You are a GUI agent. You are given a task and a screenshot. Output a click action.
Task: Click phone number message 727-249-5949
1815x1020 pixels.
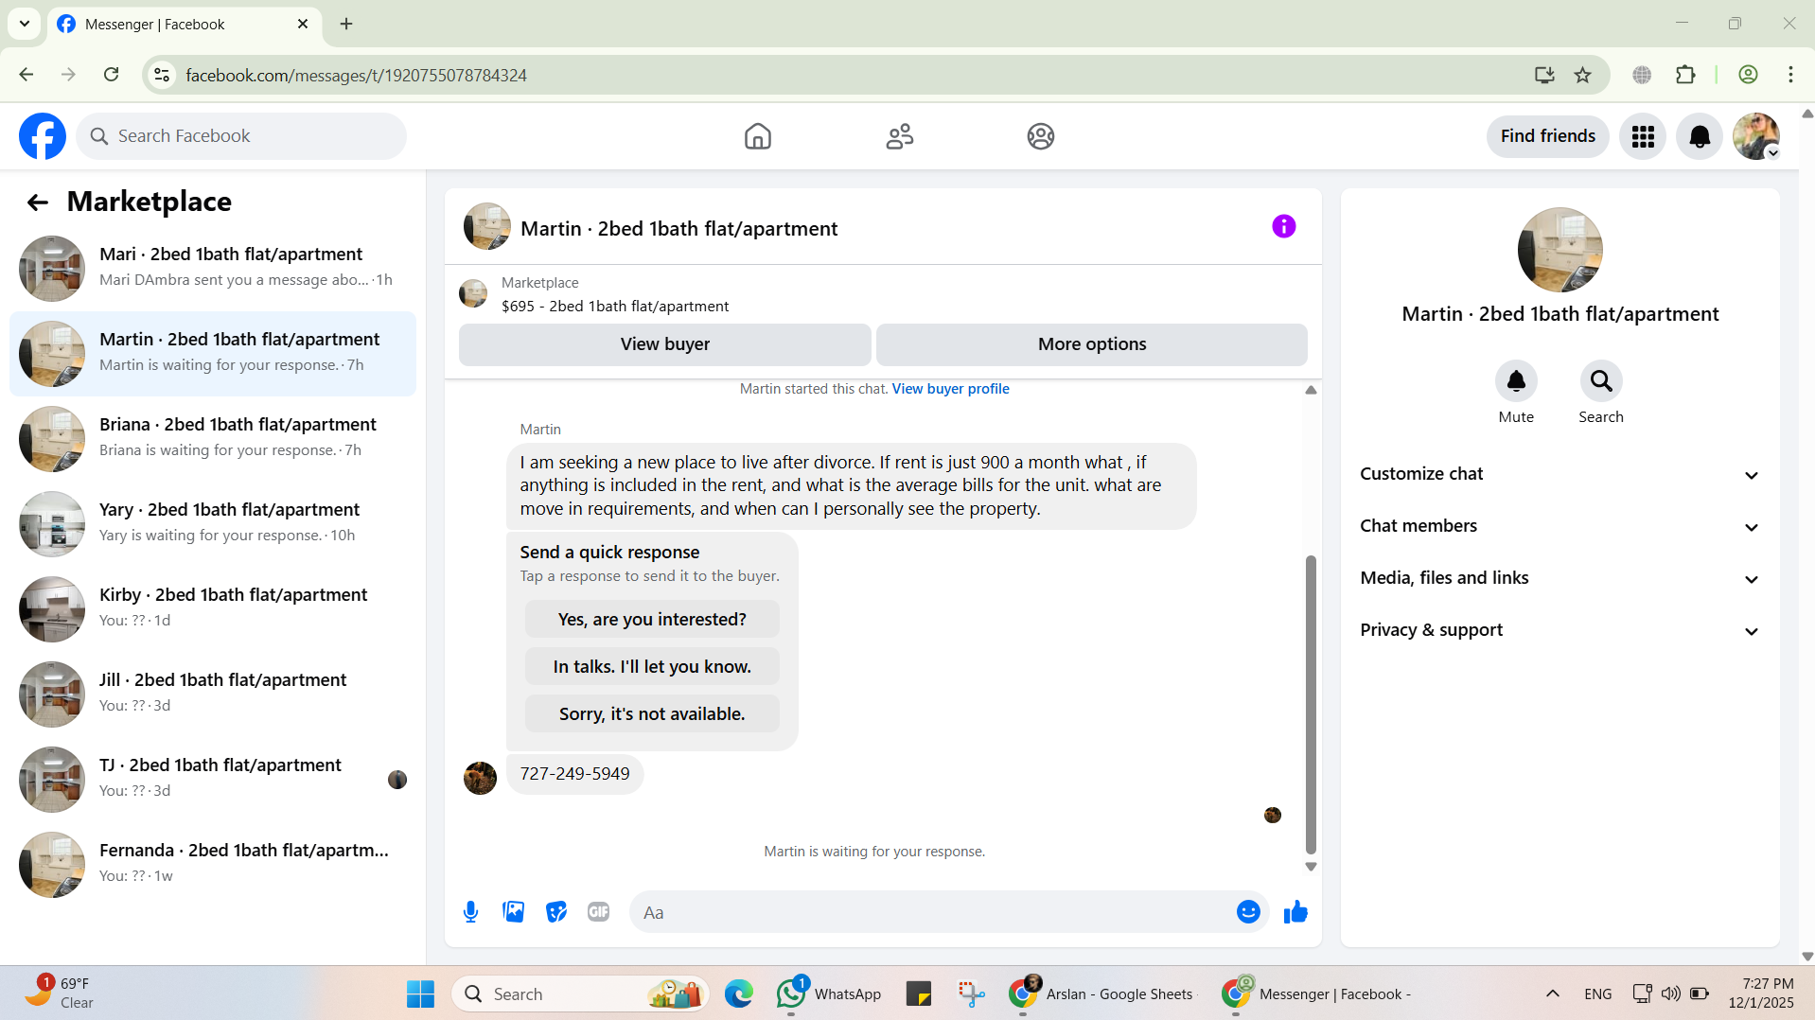(x=574, y=774)
